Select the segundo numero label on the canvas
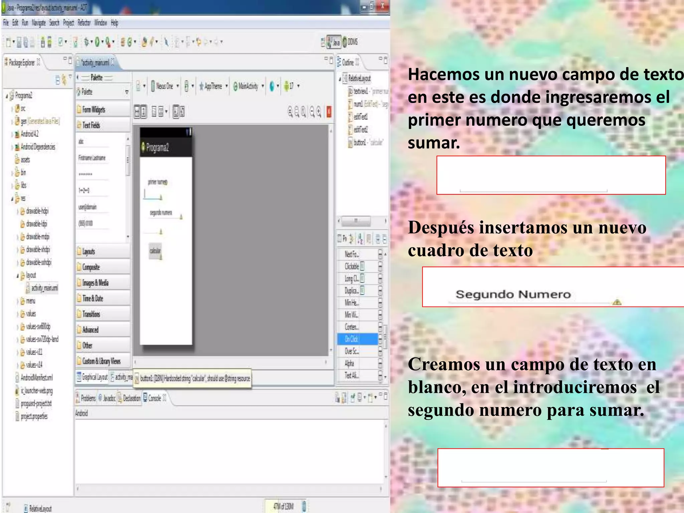The width and height of the screenshot is (684, 513). click(161, 212)
